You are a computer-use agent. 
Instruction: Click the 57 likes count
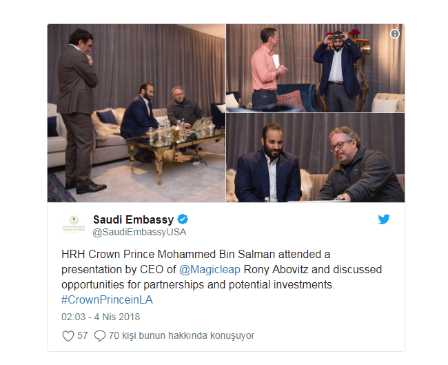tap(82, 335)
